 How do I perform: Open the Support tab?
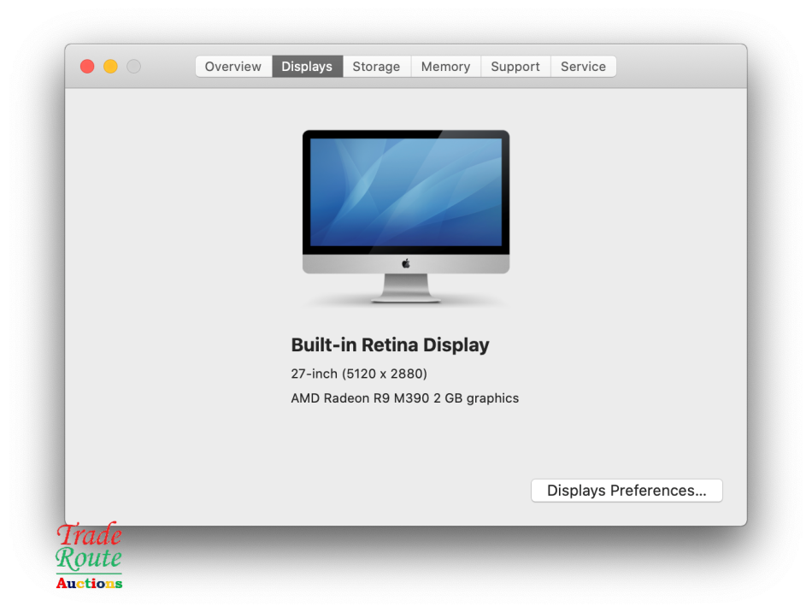tap(515, 66)
